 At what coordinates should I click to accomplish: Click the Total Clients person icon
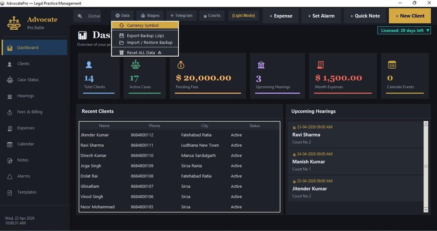[89, 65]
